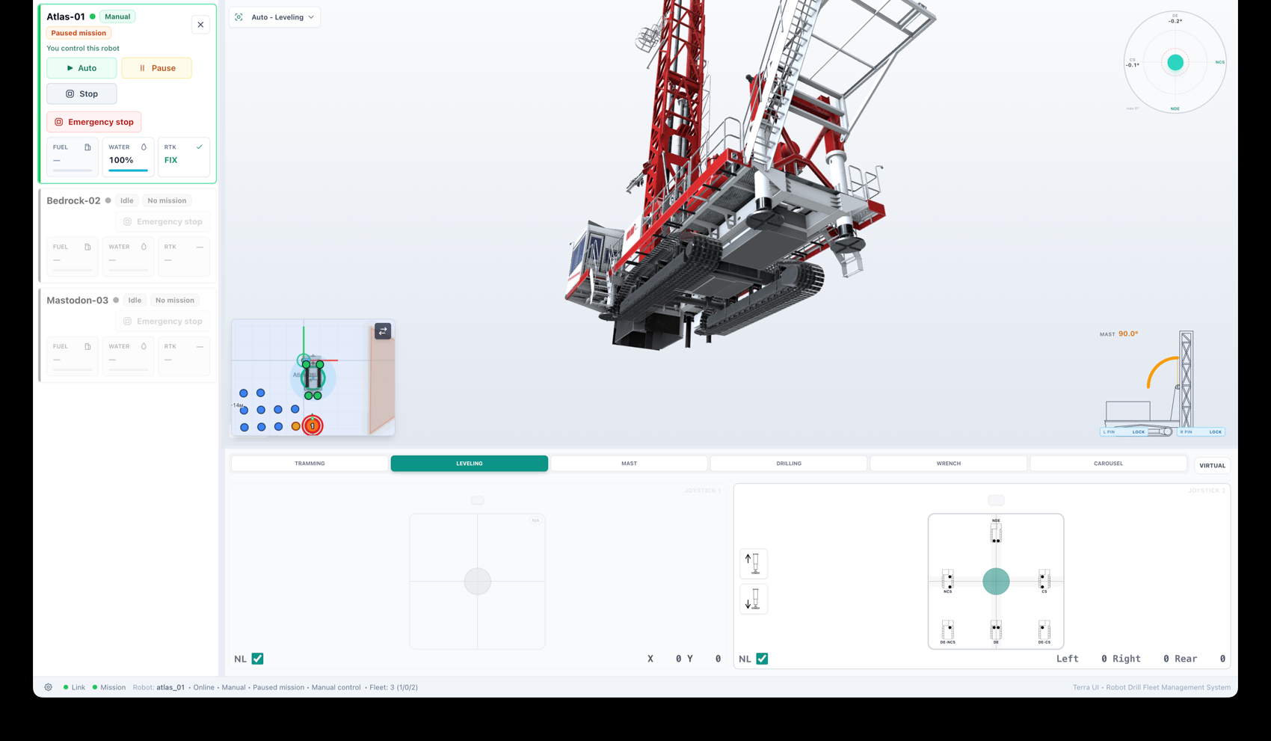Select drill hole marker 1 on minimap
The height and width of the screenshot is (741, 1271).
(313, 425)
